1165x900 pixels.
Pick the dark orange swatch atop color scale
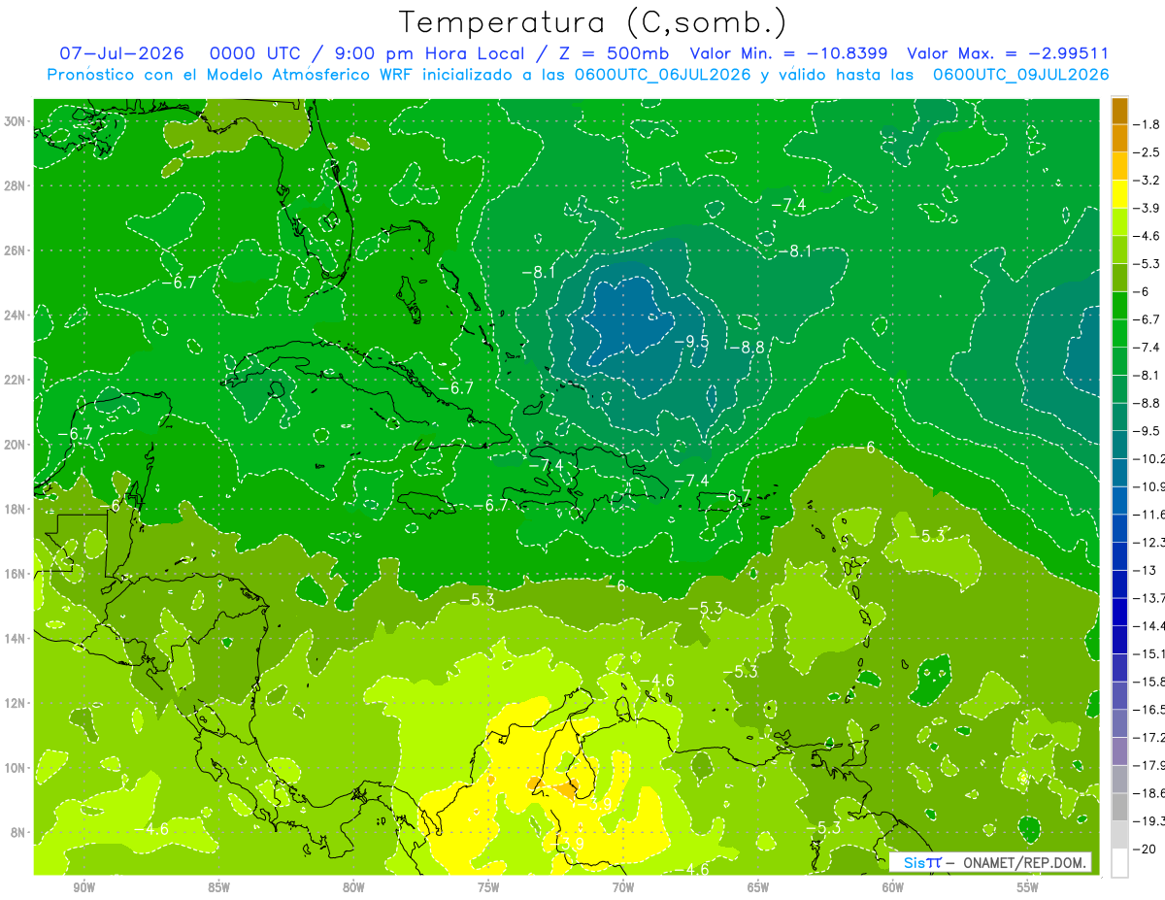point(1119,111)
